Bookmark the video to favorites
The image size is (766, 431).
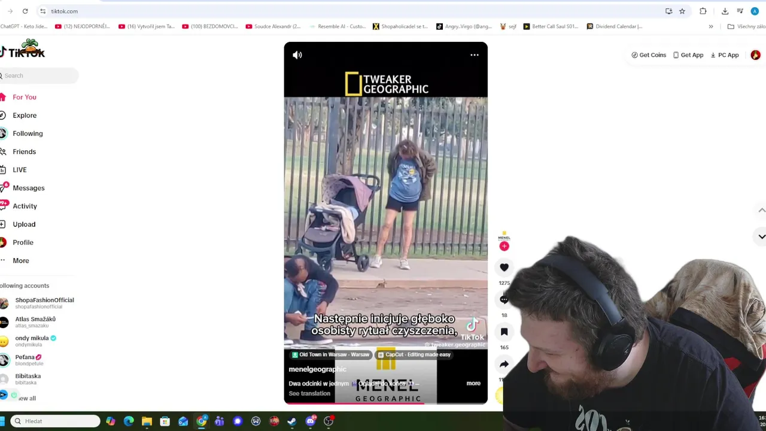coord(504,332)
